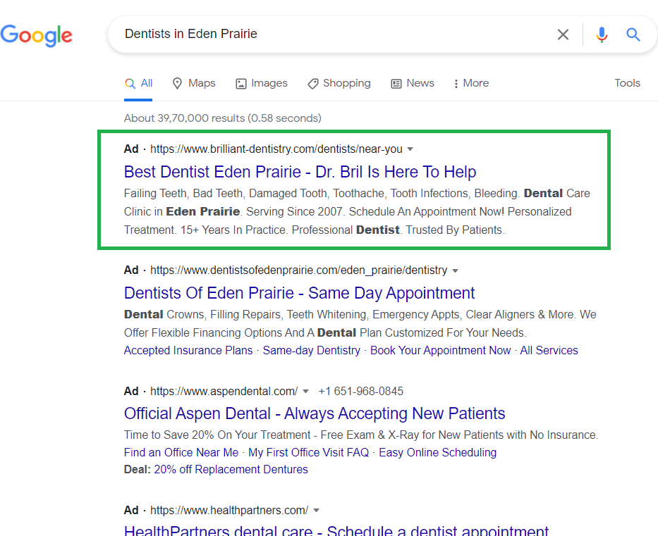Viewport: 658px width, 536px height.
Task: Click the Google logo
Action: (36, 36)
